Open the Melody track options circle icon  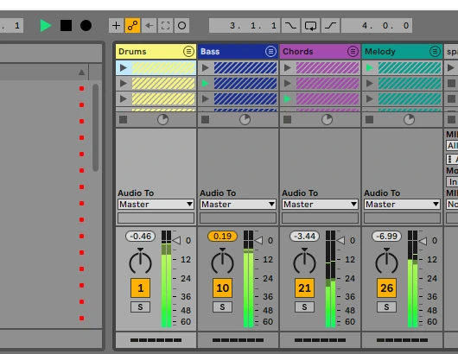click(435, 52)
